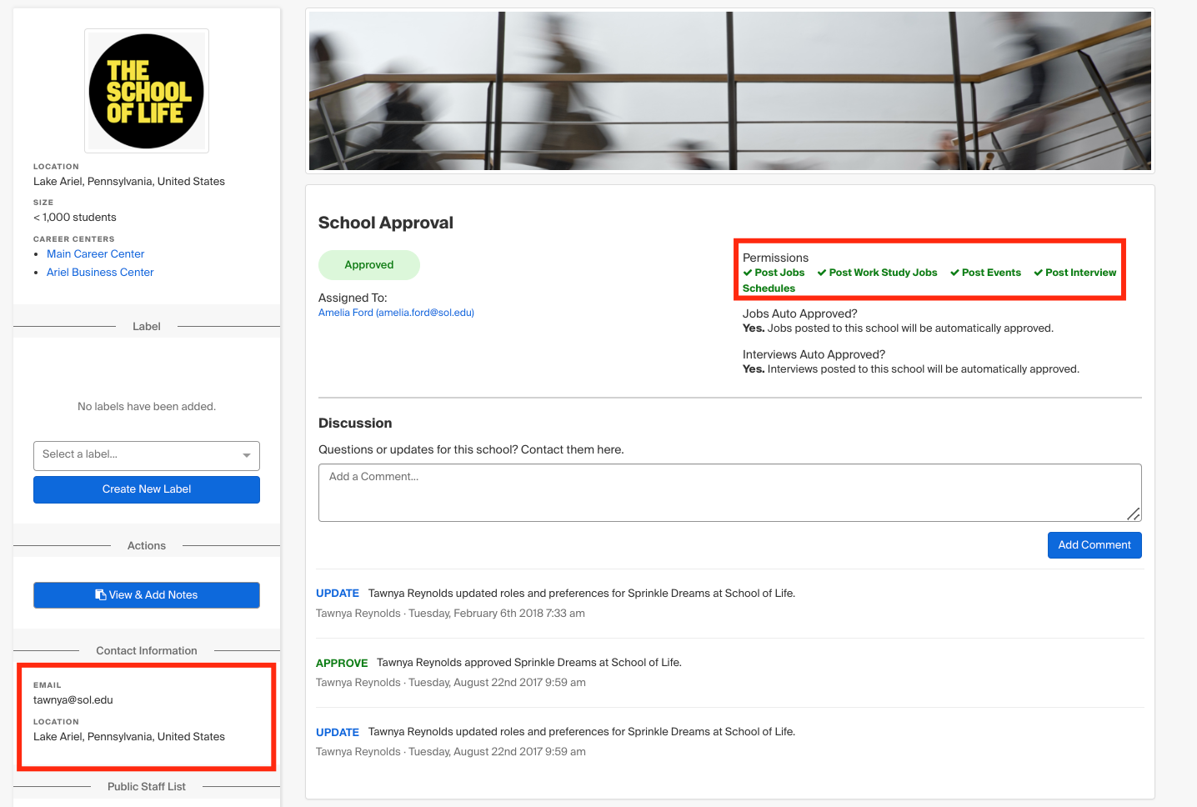Click the Post Work Study Jobs checkmark
1197x807 pixels.
pos(822,273)
